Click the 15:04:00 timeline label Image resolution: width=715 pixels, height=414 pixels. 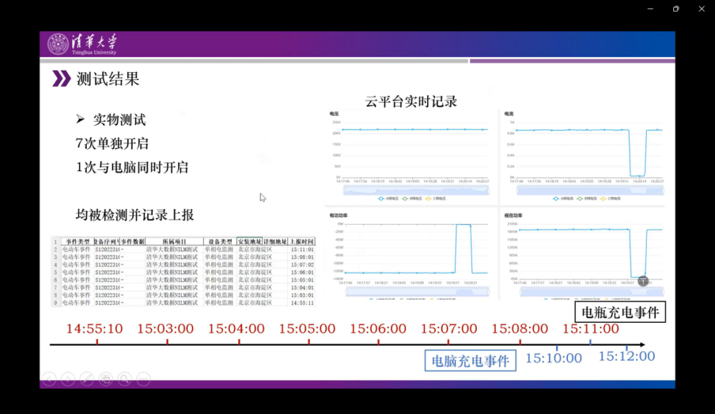tap(236, 329)
